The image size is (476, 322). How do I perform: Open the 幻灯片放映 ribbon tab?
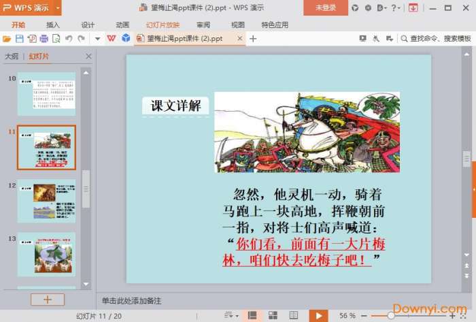pos(163,25)
